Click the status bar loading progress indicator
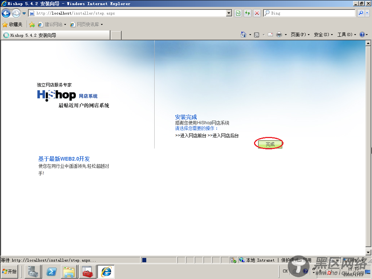The image size is (372, 279). point(144,260)
